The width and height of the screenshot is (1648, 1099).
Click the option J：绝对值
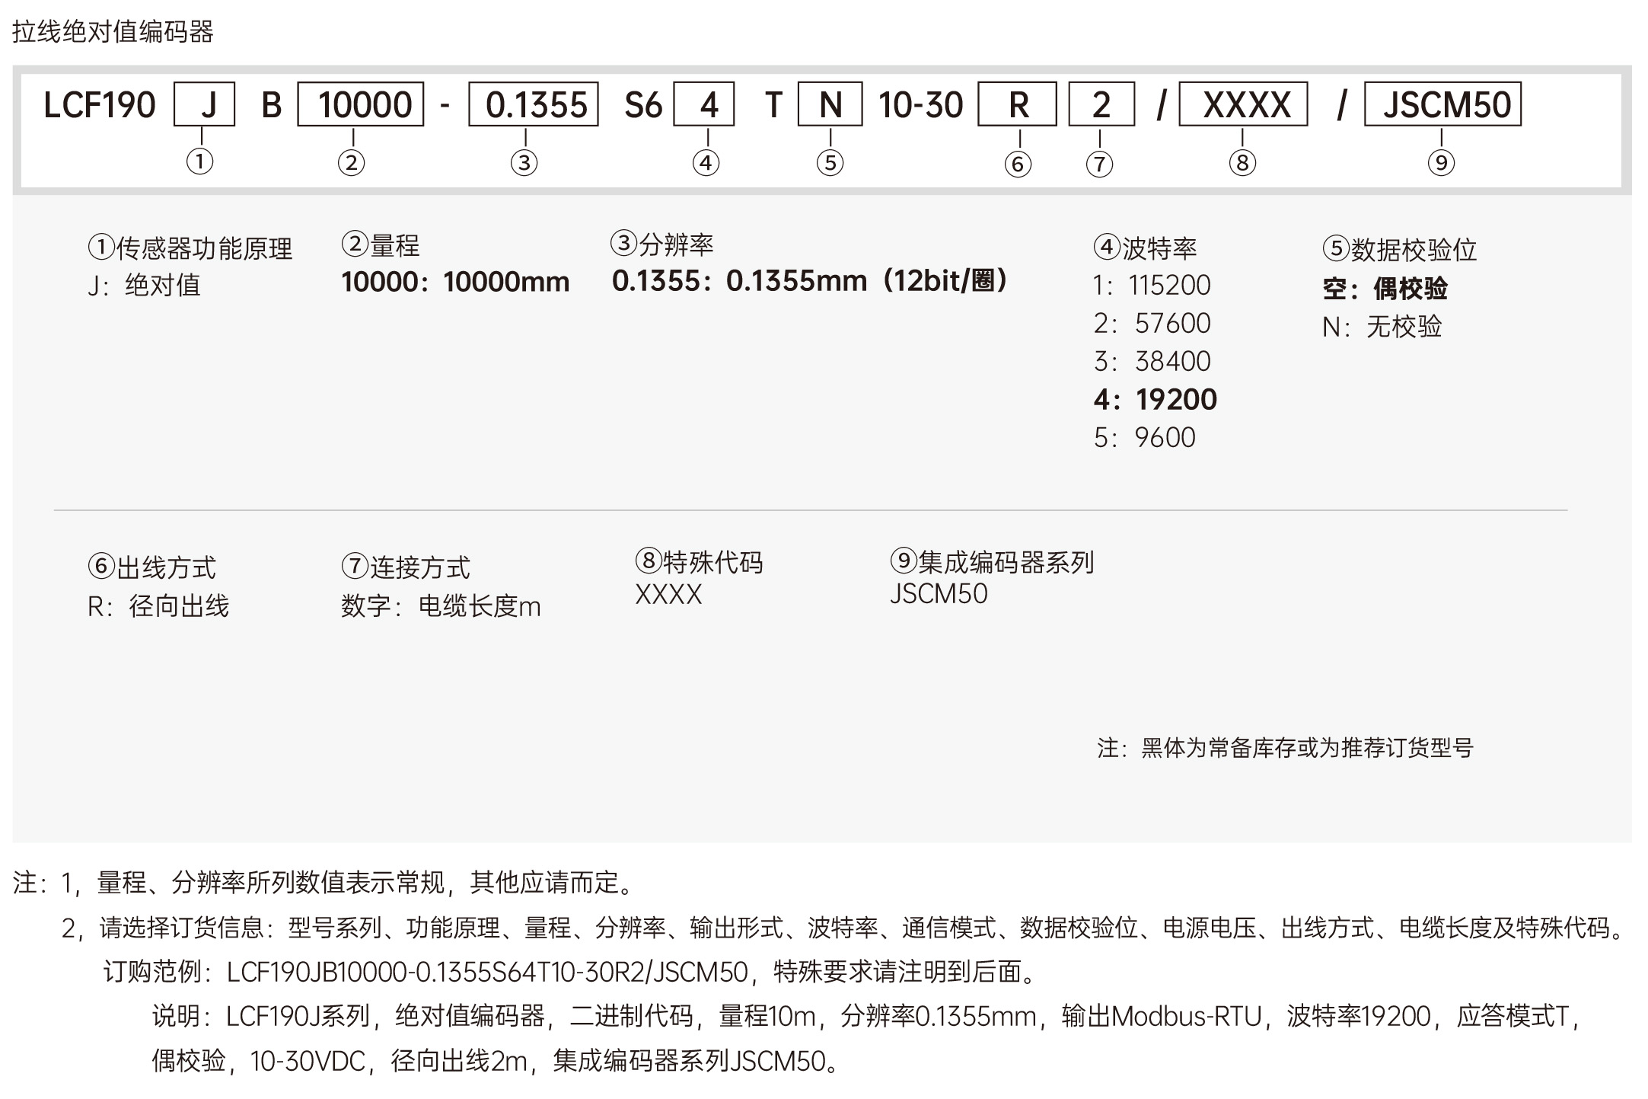click(x=144, y=286)
